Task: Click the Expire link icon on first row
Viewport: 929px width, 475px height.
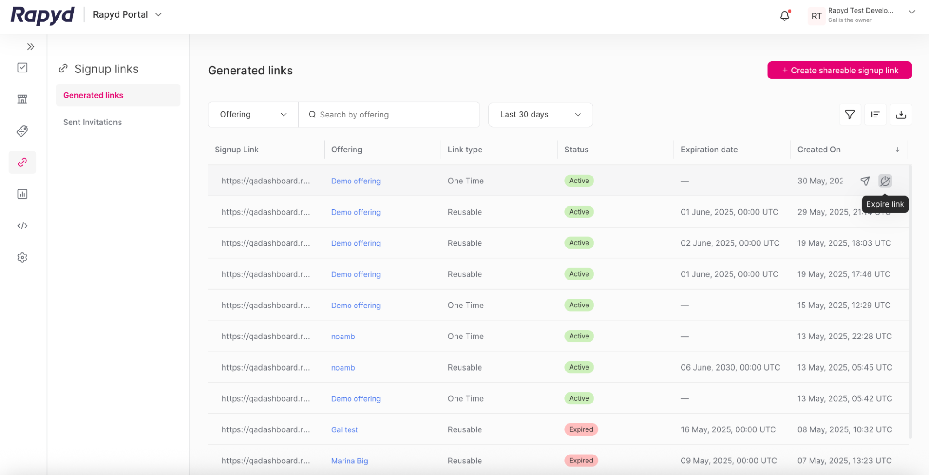Action: (885, 181)
